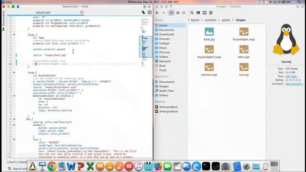Collapse the Row block fold arrow

[x=14, y=119]
